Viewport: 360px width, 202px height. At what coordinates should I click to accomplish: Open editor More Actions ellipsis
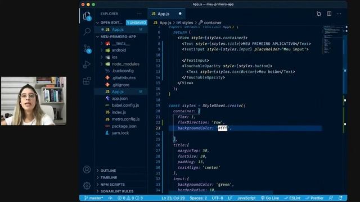[x=339, y=13]
